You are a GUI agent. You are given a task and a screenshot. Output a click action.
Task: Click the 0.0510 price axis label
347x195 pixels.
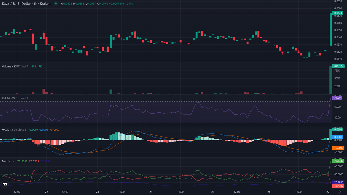[338, 59]
